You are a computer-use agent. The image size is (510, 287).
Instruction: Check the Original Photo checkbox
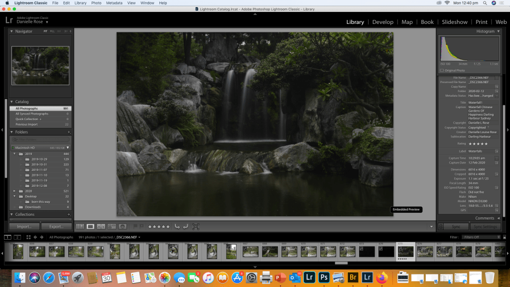coord(441,70)
